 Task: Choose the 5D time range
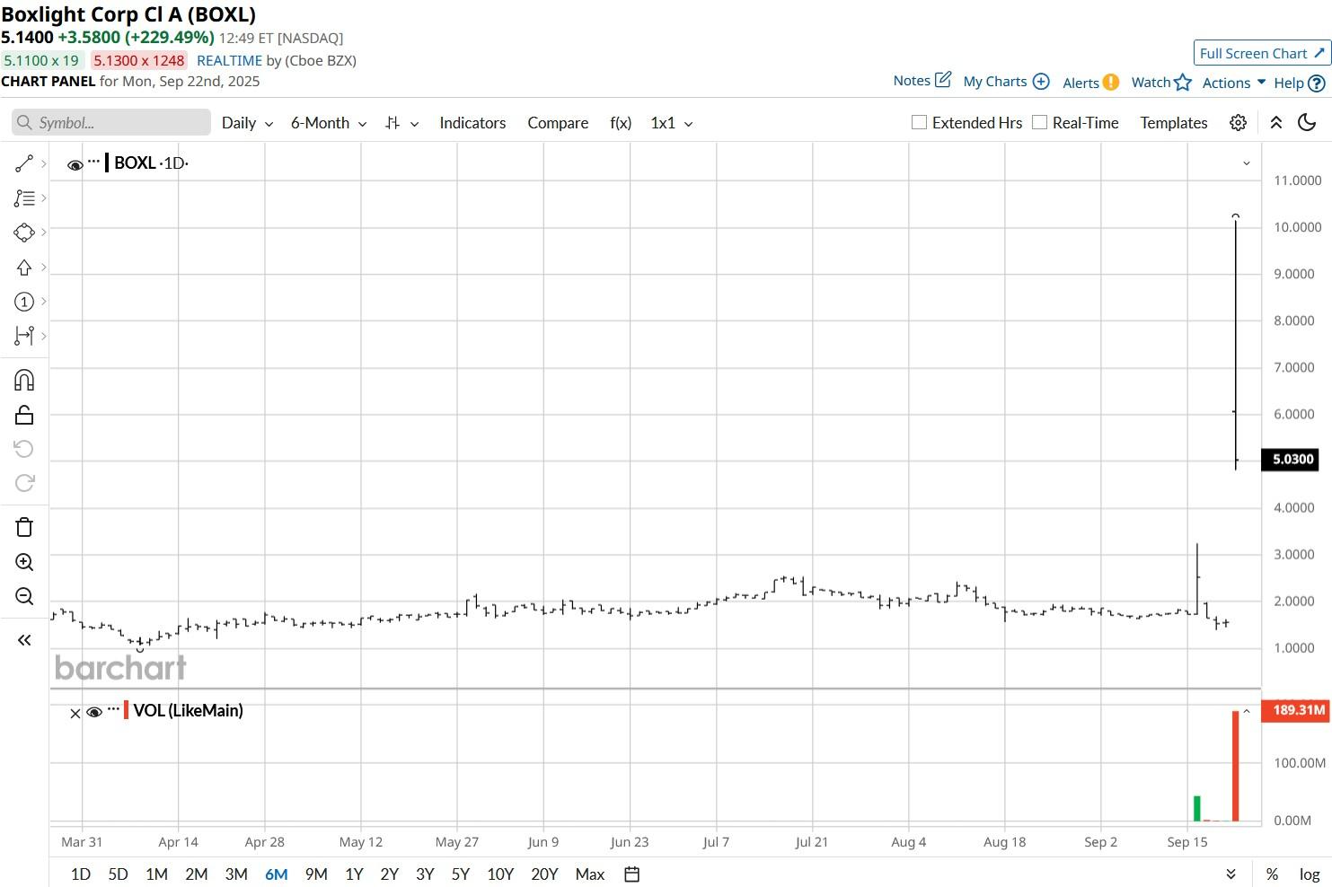[118, 874]
